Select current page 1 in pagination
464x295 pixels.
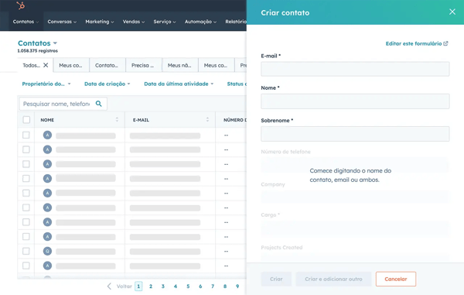click(138, 286)
